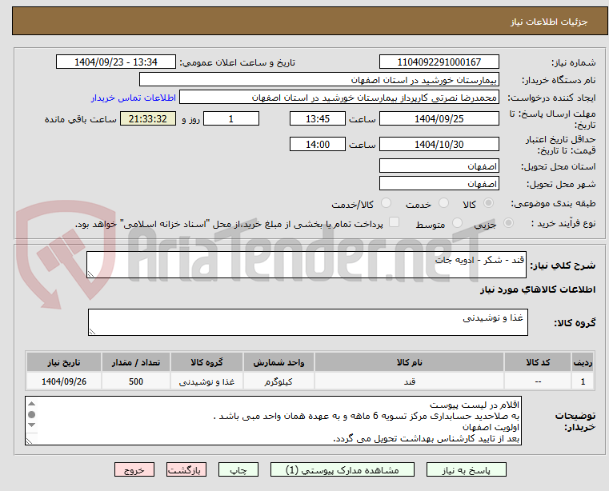
Task: Click the شرح کلی نیاز text area
Action: [x=306, y=265]
